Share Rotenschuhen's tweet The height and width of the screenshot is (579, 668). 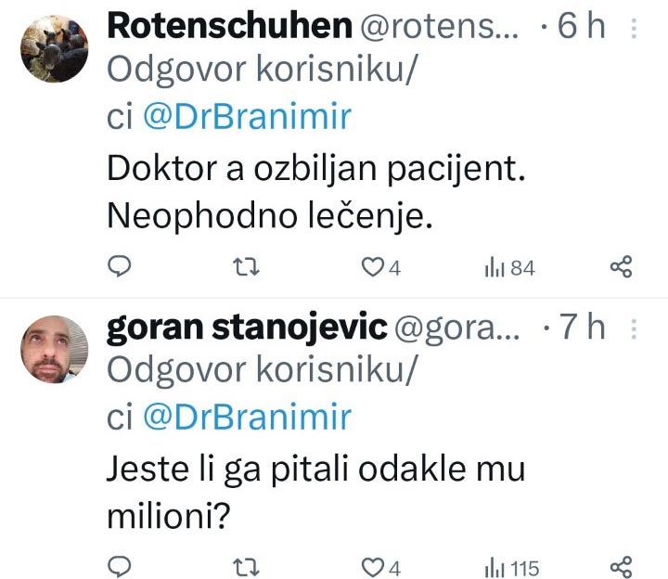coord(621,267)
